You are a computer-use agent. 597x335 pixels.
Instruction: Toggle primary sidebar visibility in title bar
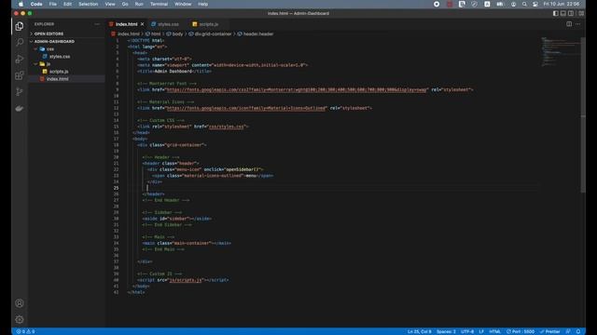[x=556, y=13]
